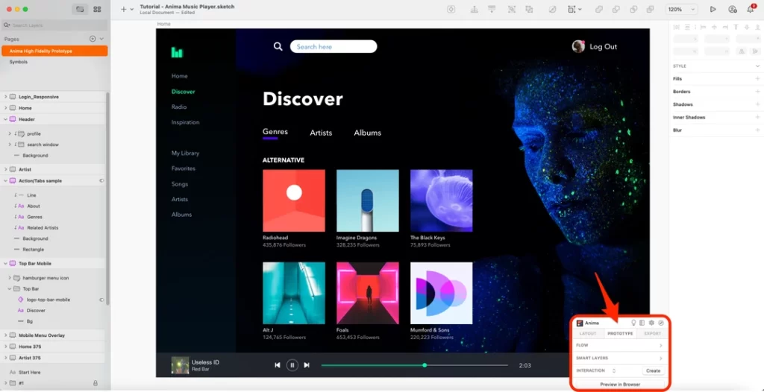Select the Mobile Menu Overlay layer
Screen dimensions: 764x392
coord(42,335)
